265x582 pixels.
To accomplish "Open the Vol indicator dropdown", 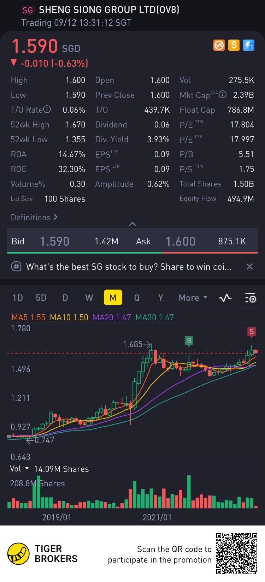I will click(x=19, y=469).
